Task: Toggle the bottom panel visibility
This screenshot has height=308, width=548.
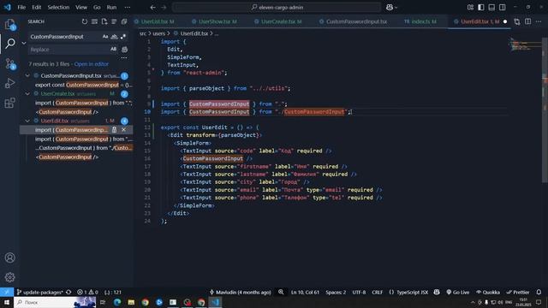Action: click(491, 8)
